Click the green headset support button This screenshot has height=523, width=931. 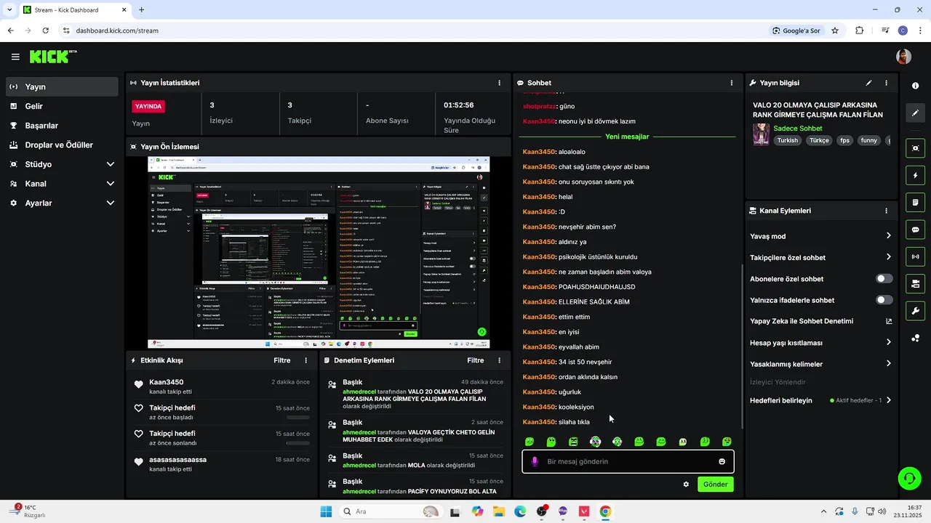pyautogui.click(x=909, y=478)
